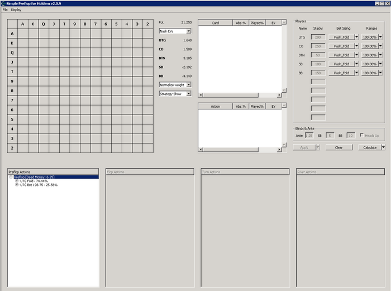The image size is (391, 291).
Task: Open BTN range 100.00% dropdown arrow
Action: pos(380,55)
